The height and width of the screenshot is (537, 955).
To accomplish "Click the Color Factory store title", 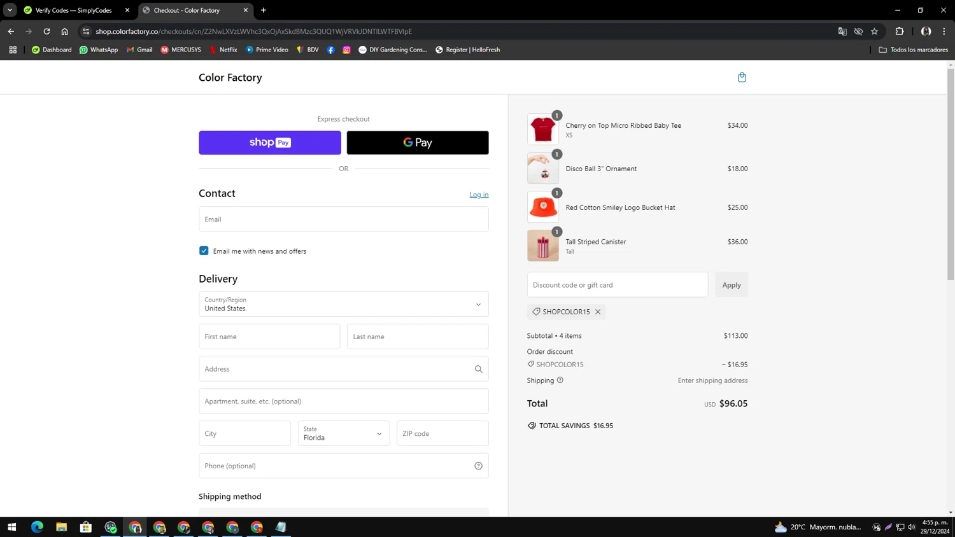I will click(230, 78).
